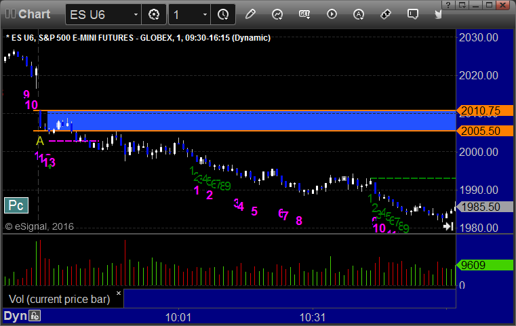
Task: Click the 2000.00 price axis label
Action: (x=479, y=152)
